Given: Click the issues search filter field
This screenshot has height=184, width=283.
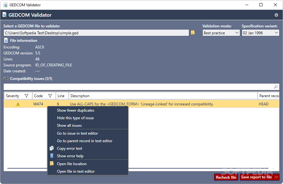Looking at the screenshot, I should (x=141, y=87).
